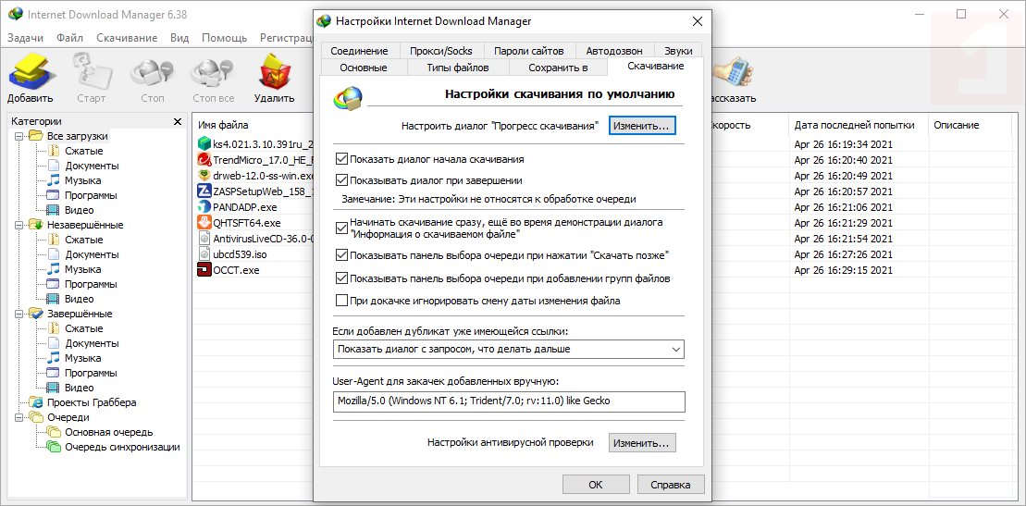Select the ks4.021.3.10.391ru file icon
The image size is (1026, 506).
(204, 144)
